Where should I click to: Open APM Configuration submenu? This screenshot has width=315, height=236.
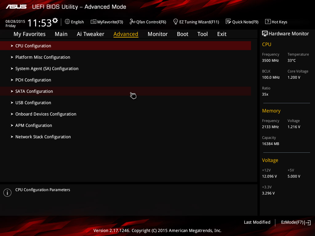point(126,125)
